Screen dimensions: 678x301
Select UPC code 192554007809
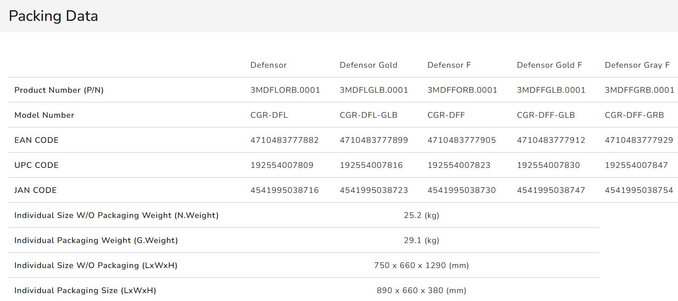click(x=282, y=166)
